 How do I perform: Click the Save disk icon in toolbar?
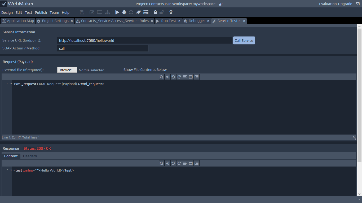tap(82, 12)
